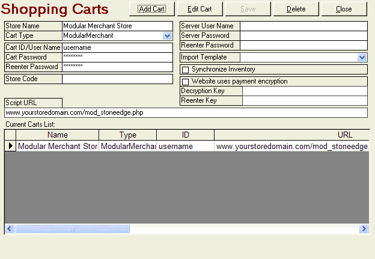The image size is (375, 259).
Task: Click the Server Password field
Action: click(x=303, y=35)
